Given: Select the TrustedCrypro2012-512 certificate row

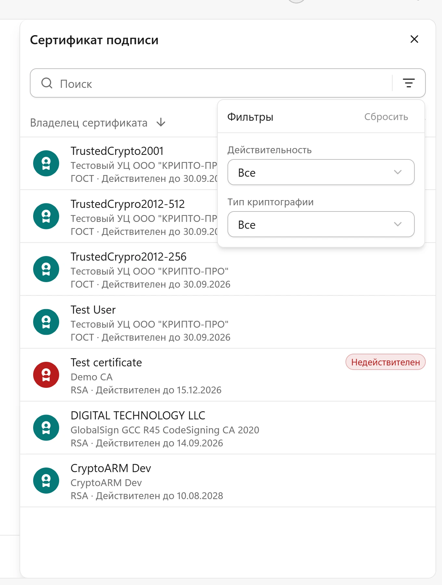Looking at the screenshot, I should click(119, 216).
